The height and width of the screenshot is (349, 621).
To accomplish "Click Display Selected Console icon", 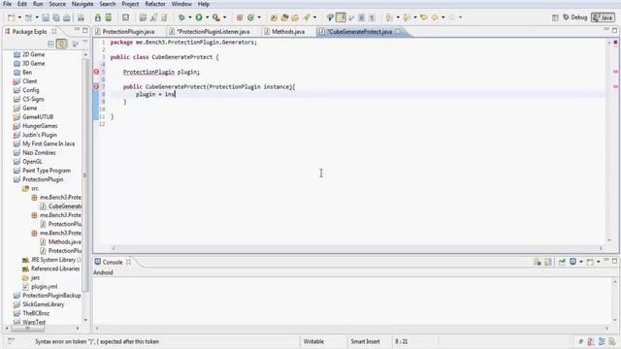I will [572, 262].
